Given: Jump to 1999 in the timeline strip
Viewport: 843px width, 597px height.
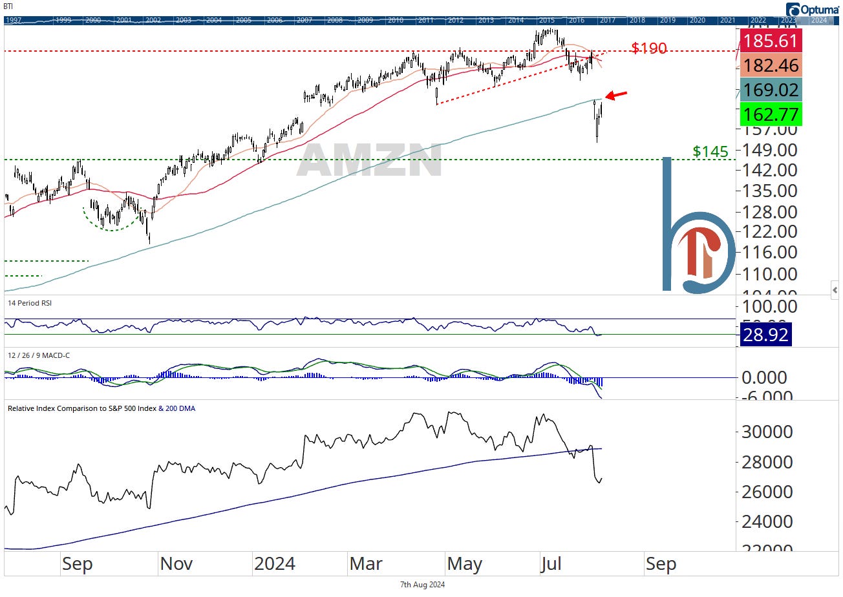Looking at the screenshot, I should click(x=63, y=20).
